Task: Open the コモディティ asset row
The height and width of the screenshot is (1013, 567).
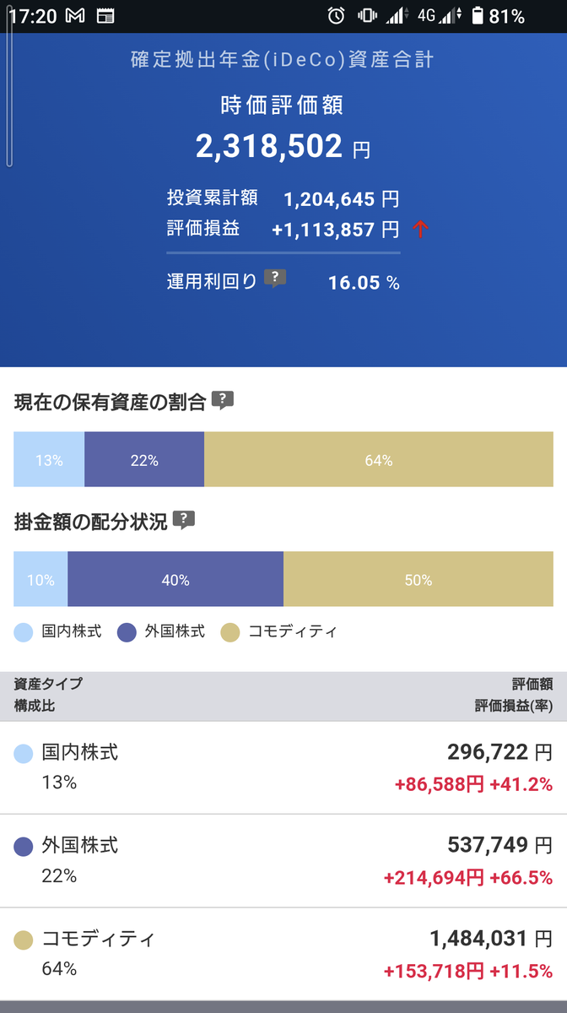Action: point(283,954)
